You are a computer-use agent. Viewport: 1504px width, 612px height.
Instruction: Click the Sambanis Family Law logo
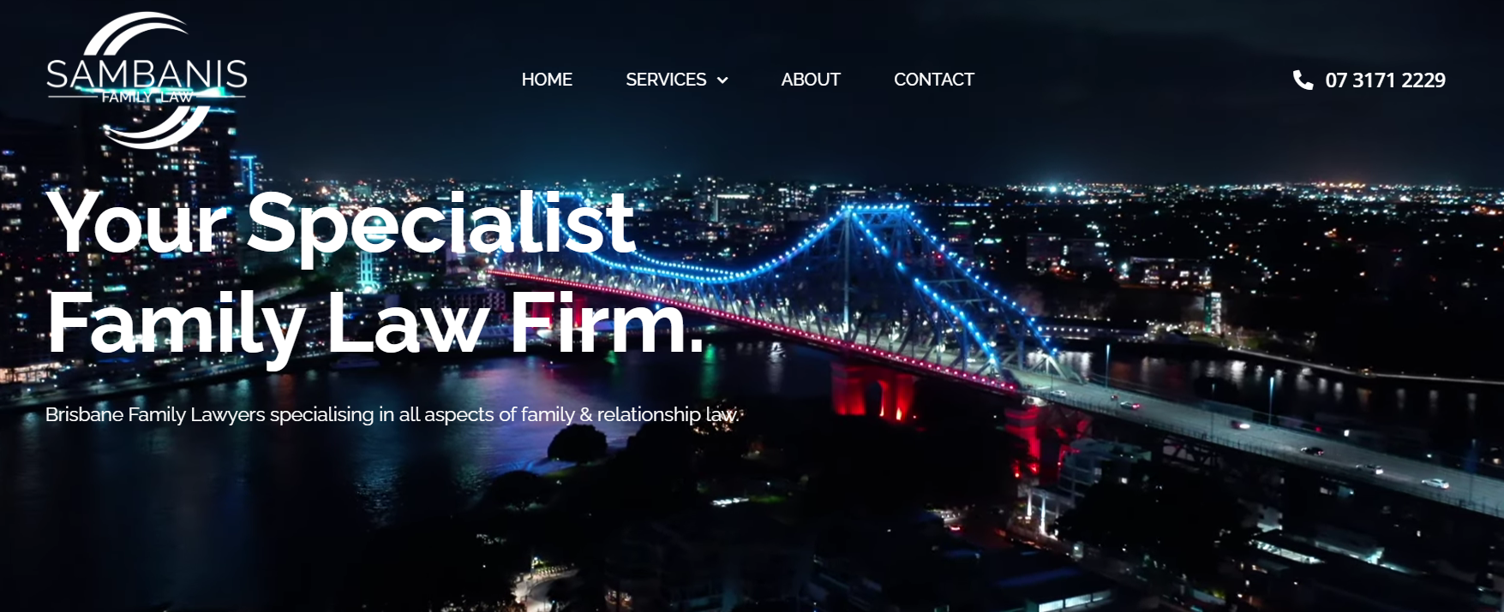pos(147,80)
